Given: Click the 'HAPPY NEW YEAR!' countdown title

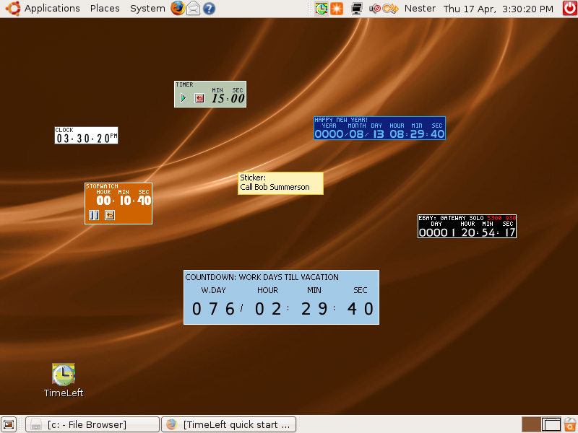Looking at the screenshot, I should pyautogui.click(x=341, y=120).
